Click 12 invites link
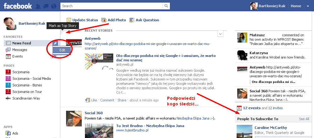This screenshot has width=314, height=138. [275, 108]
